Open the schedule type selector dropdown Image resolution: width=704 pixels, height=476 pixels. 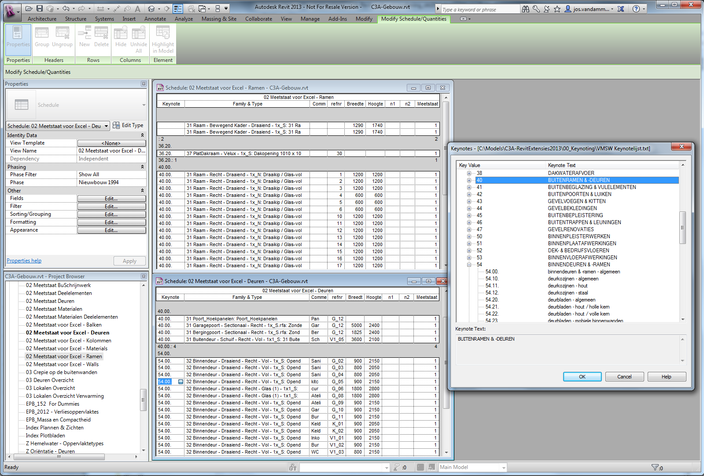(x=144, y=105)
